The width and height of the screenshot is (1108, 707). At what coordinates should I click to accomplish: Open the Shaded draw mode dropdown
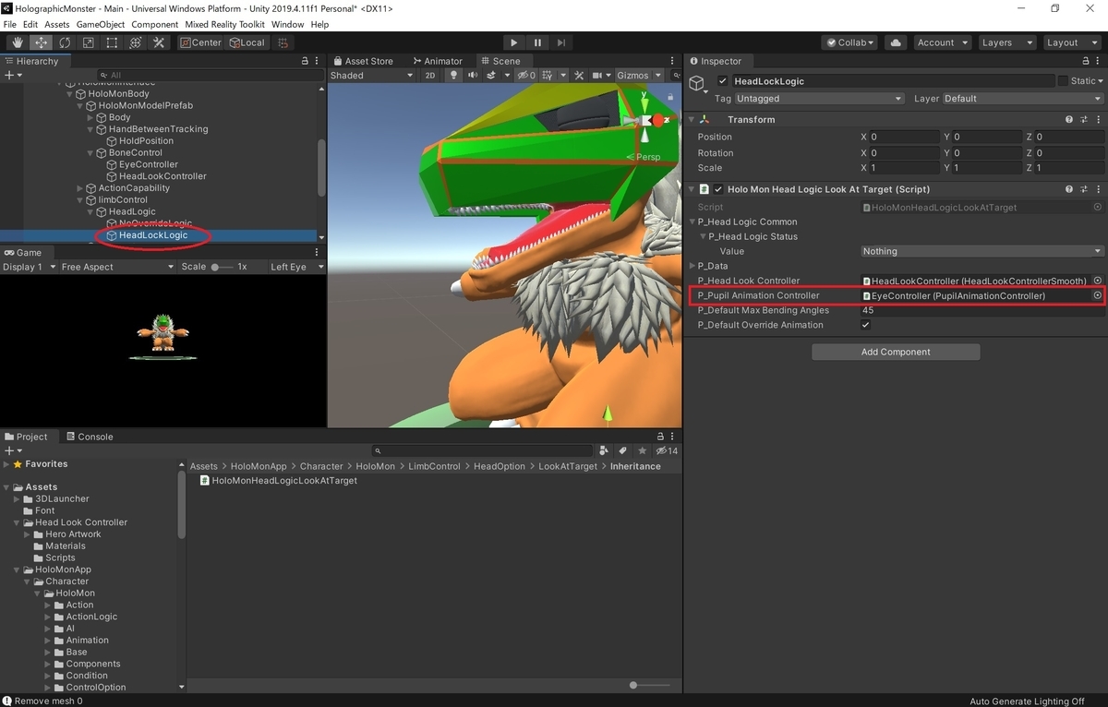click(x=373, y=76)
